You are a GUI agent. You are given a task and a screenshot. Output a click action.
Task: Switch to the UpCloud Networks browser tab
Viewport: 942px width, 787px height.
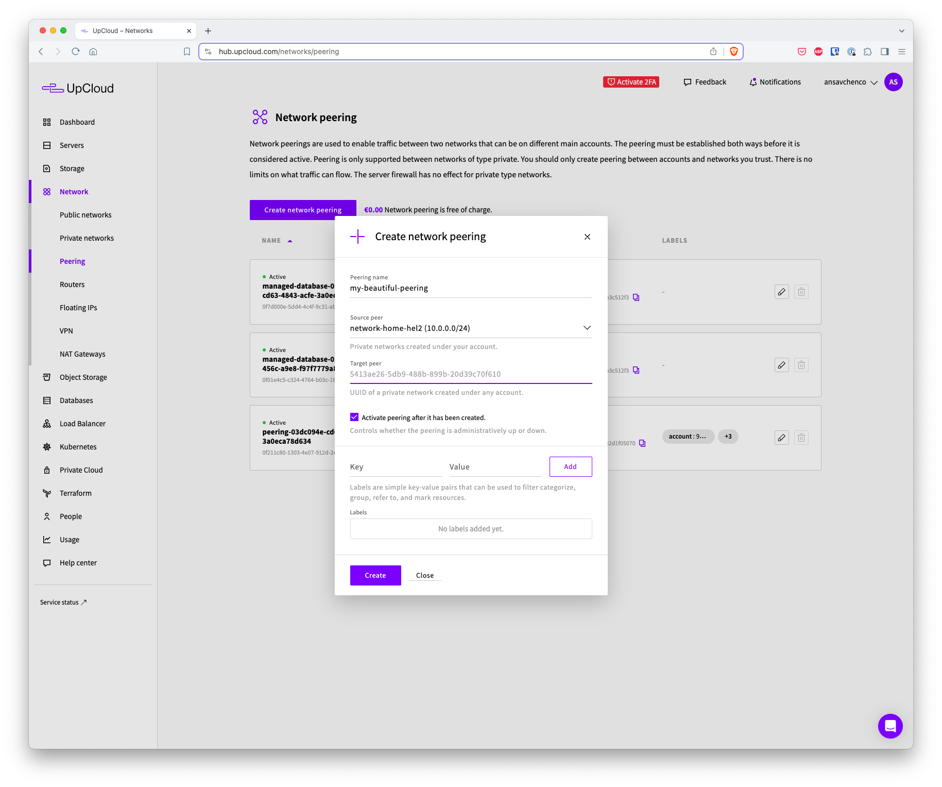coord(122,30)
